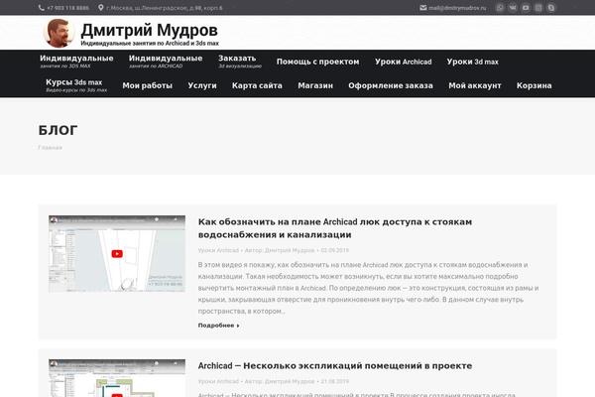The height and width of the screenshot is (397, 595).
Task: Open article about люк доступа к стоякам
Action: (335, 228)
